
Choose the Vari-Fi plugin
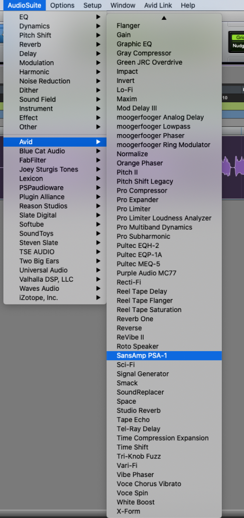click(164, 465)
